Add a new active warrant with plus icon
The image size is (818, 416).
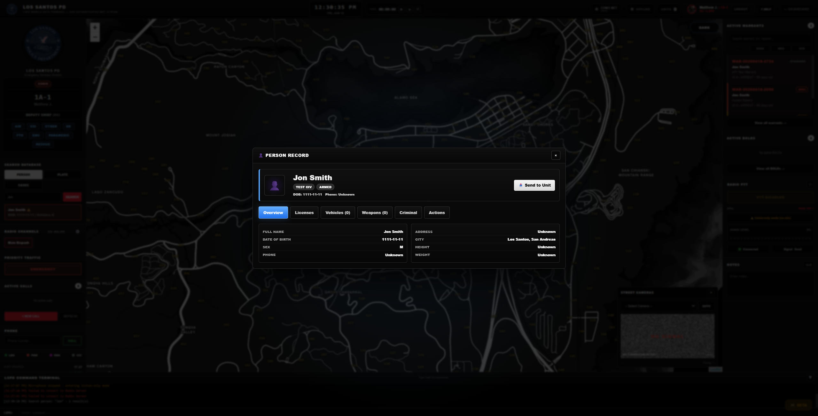click(811, 26)
